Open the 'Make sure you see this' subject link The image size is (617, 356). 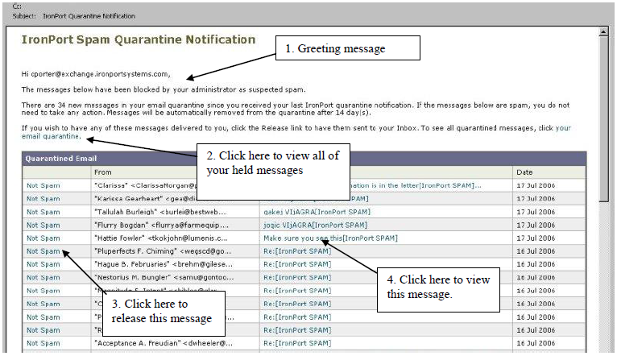pyautogui.click(x=329, y=238)
